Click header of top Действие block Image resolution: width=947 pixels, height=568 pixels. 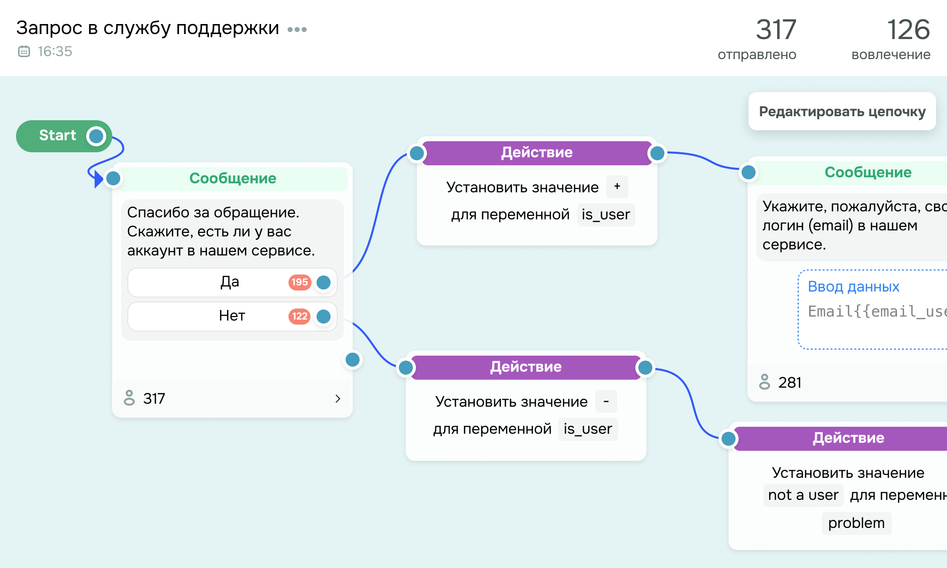[537, 153]
